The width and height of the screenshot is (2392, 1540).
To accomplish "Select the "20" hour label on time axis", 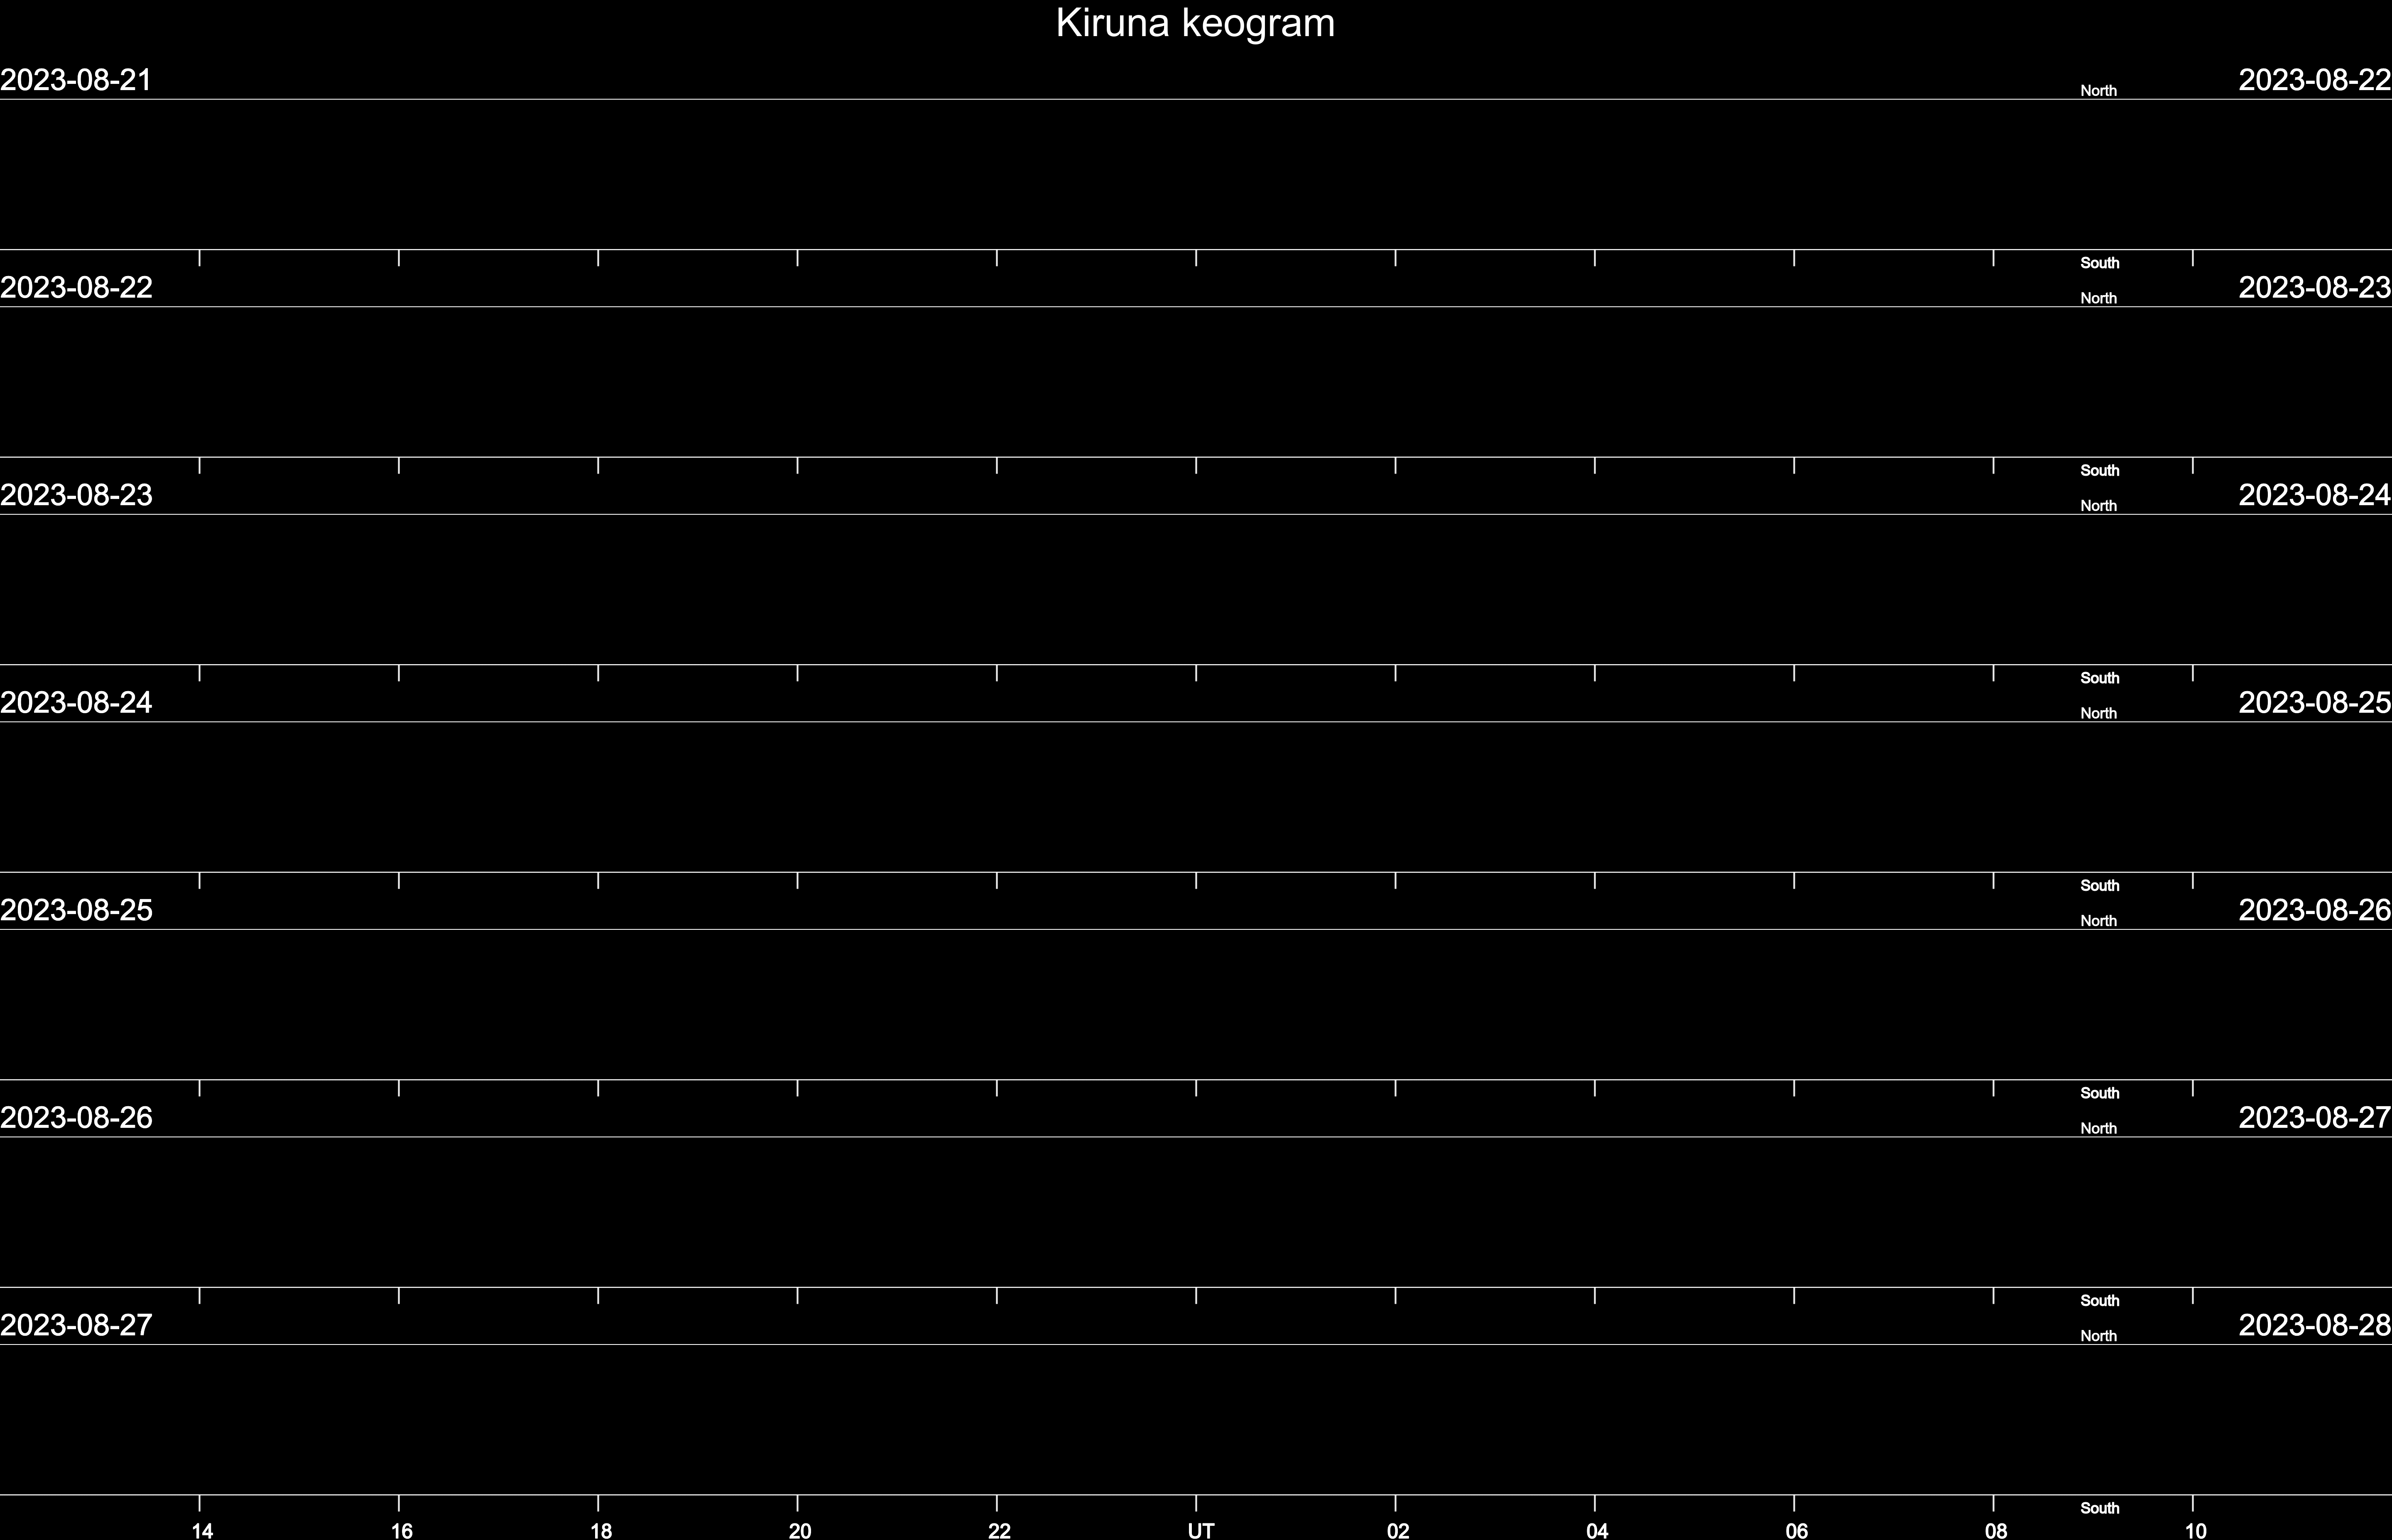I will pyautogui.click(x=800, y=1530).
